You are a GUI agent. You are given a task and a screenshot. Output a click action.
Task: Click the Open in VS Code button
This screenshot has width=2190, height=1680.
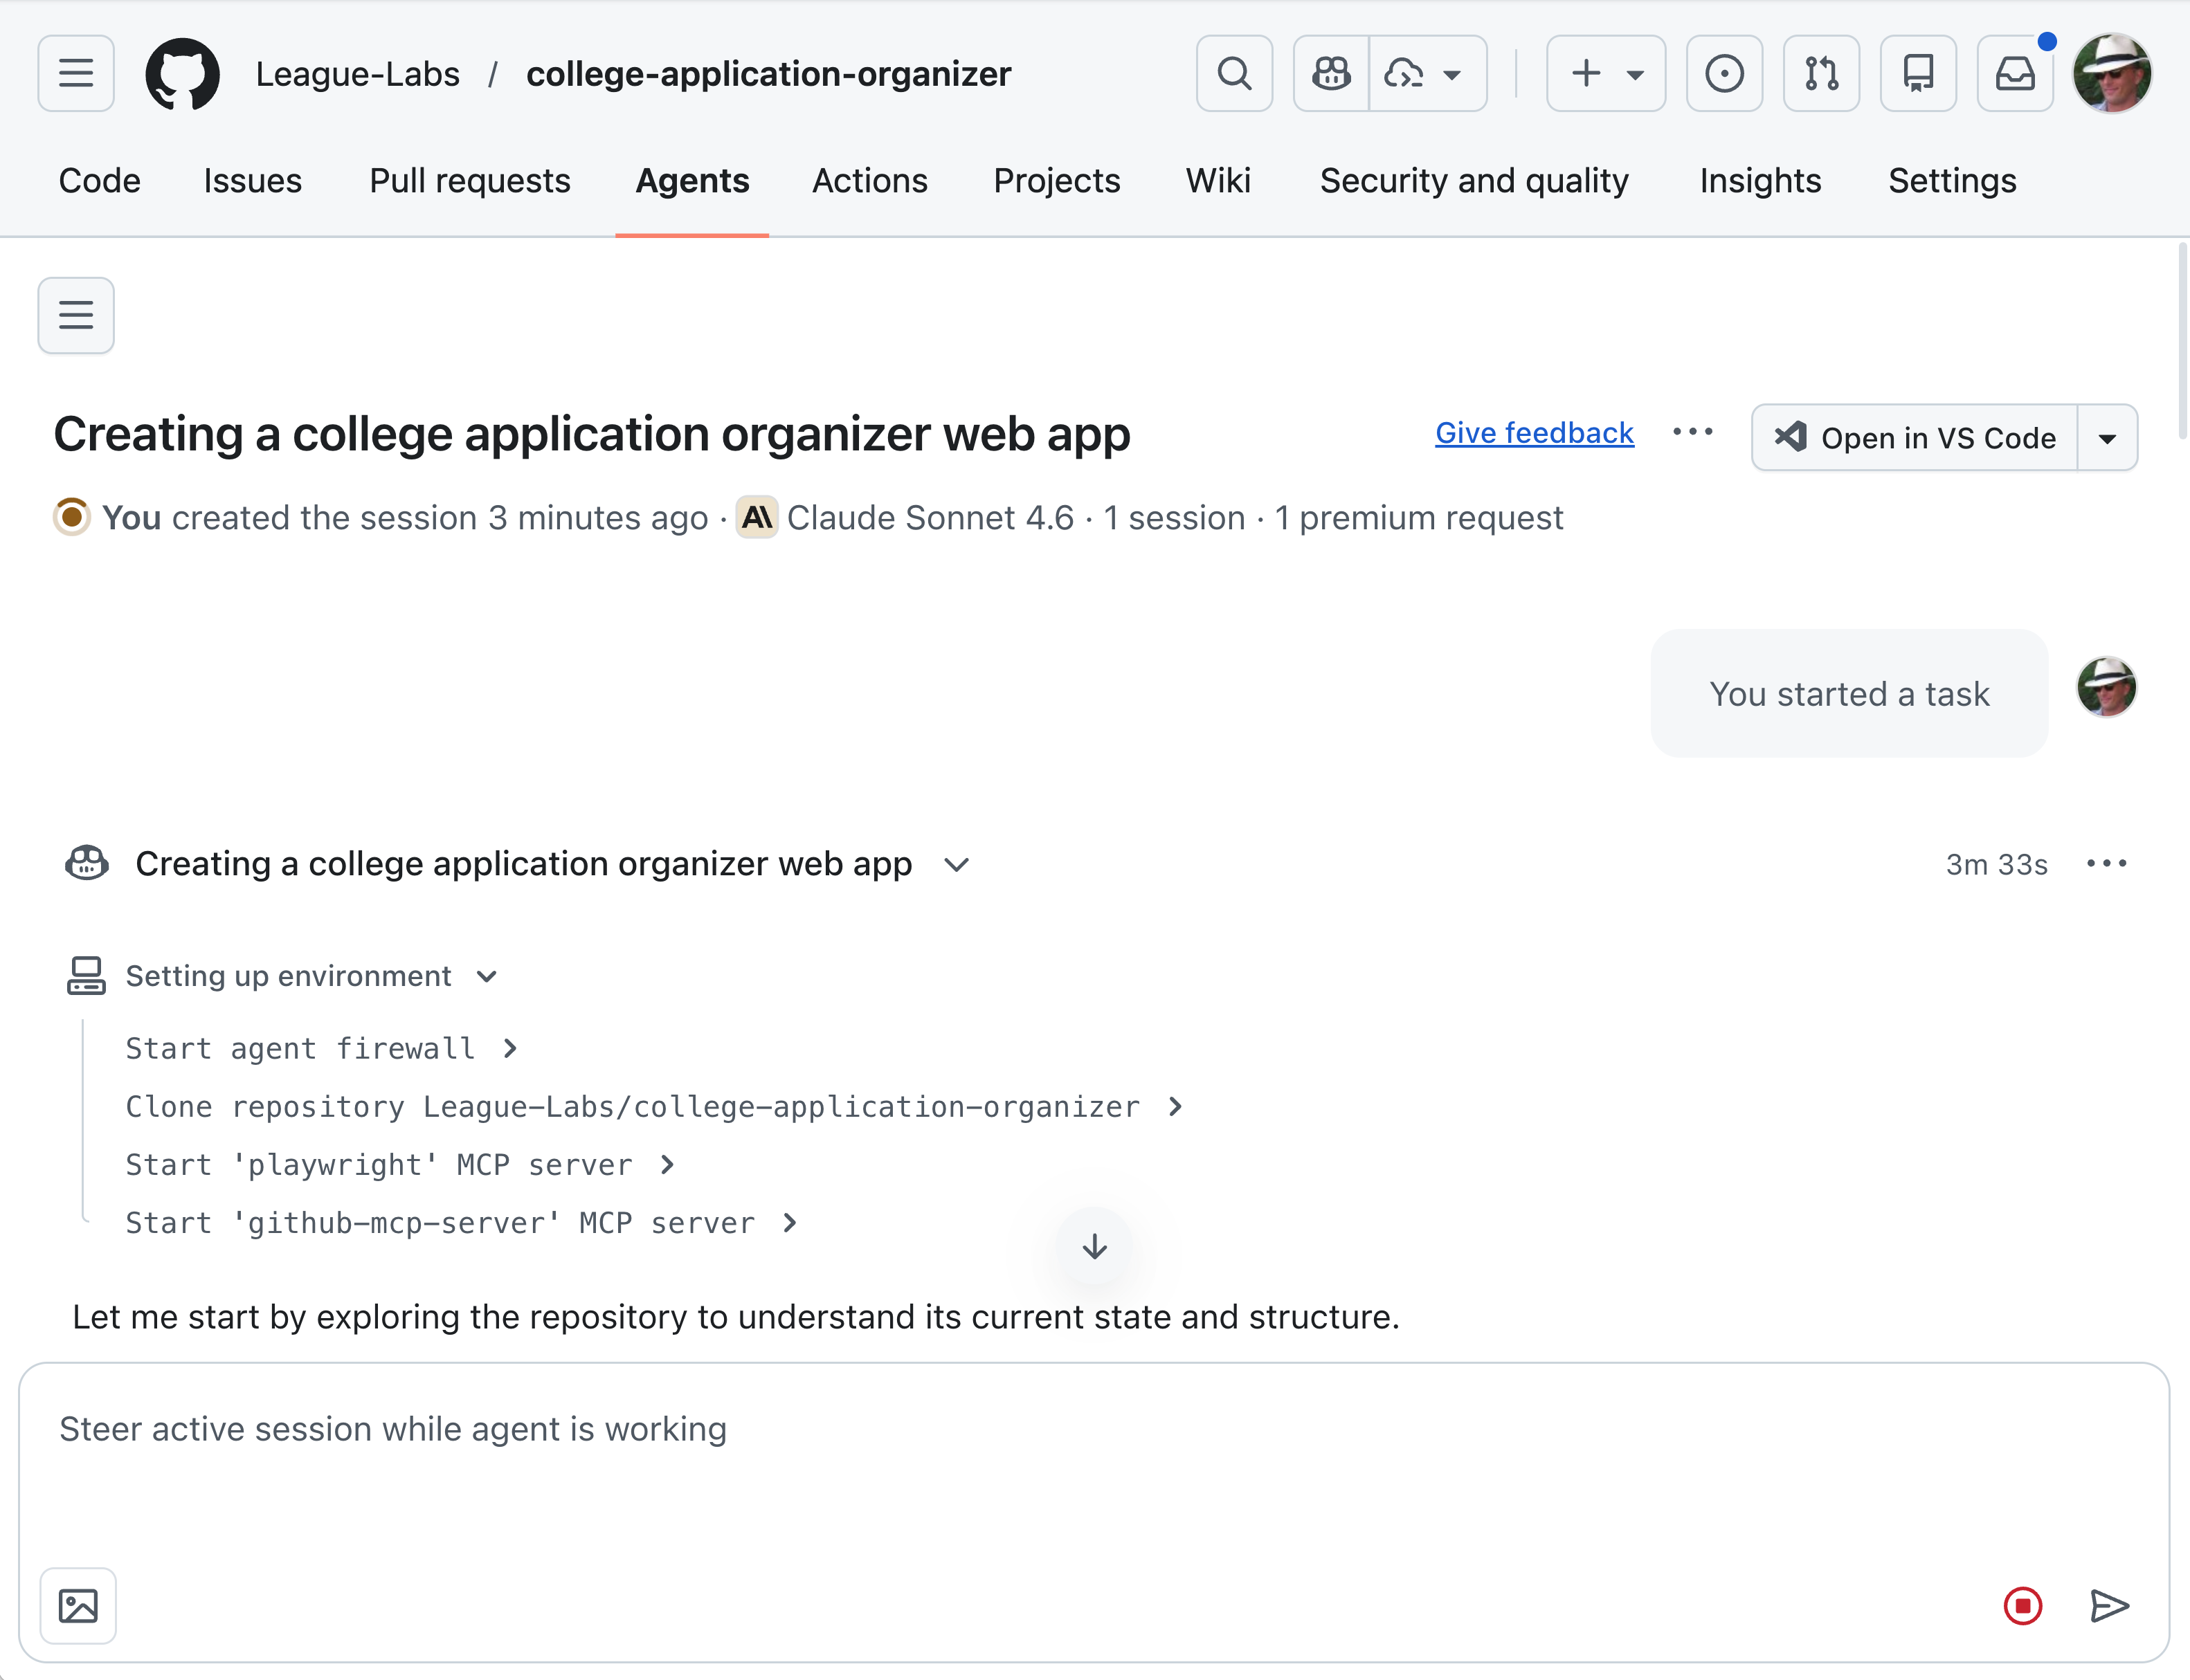1915,438
